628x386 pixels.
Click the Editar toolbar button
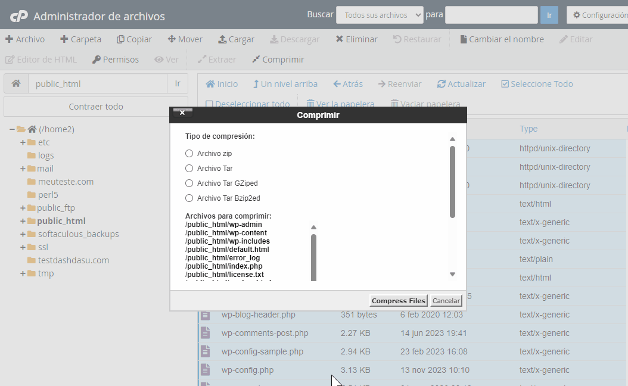(576, 39)
